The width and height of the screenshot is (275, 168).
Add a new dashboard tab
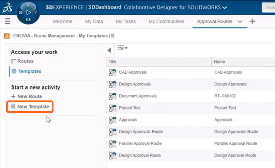pyautogui.click(x=252, y=21)
